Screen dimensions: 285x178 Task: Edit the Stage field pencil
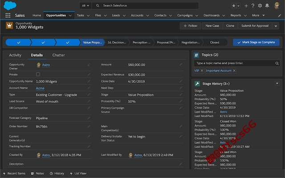coord(180,94)
